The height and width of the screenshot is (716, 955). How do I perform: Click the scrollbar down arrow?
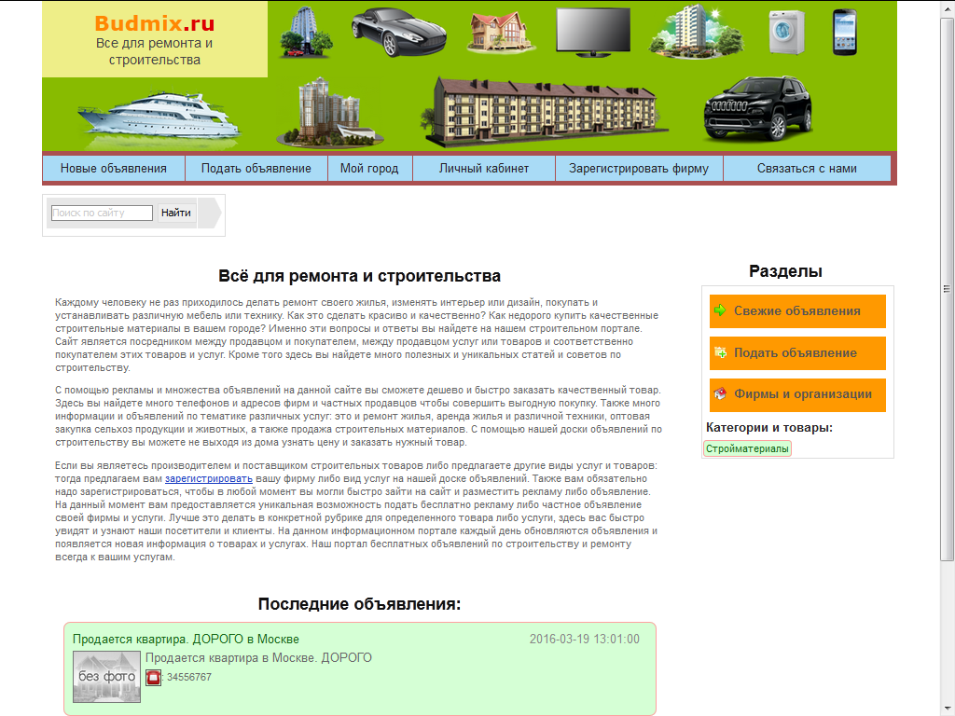[x=948, y=709]
